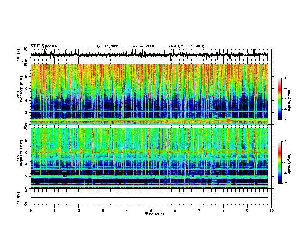Image resolution: width=306 pixels, height=236 pixels.
Task: Click time axis tick label 10
Action: pos(272,211)
